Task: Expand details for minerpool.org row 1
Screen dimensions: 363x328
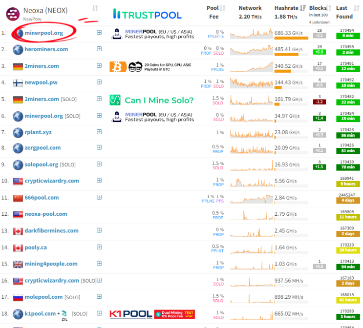Action: [x=99, y=32]
